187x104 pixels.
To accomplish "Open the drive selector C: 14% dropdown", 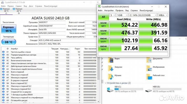I will click(143, 15).
